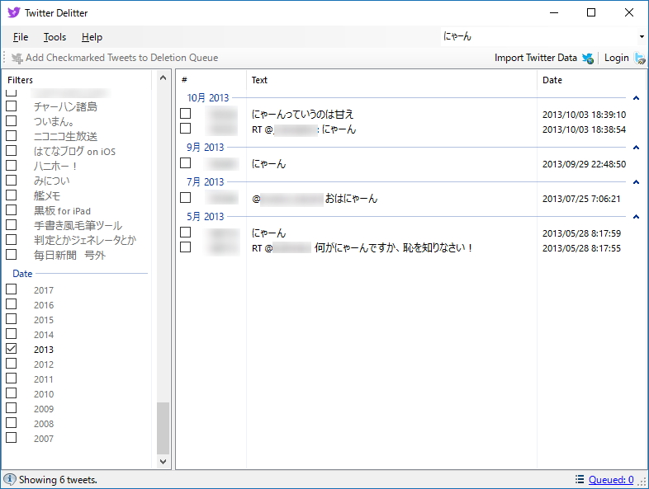Check the 2010 date filter

coord(12,393)
